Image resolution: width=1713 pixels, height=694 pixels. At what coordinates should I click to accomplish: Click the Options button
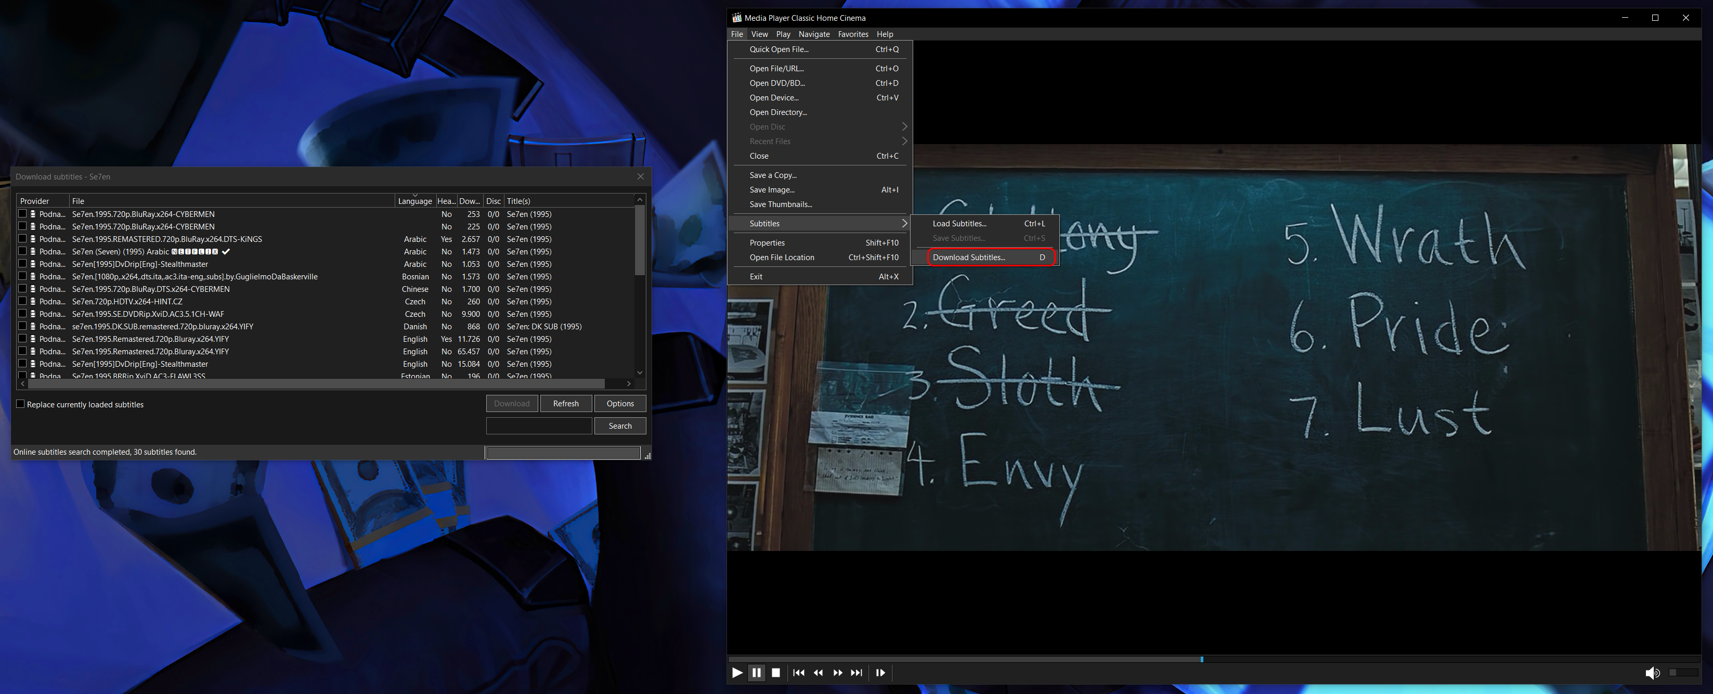tap(620, 403)
